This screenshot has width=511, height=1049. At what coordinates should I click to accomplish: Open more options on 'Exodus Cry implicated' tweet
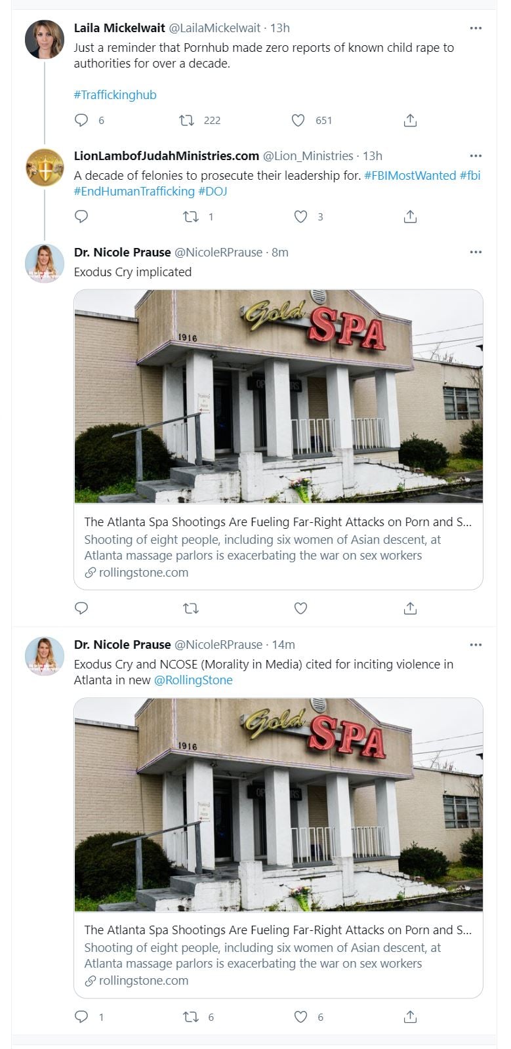pyautogui.click(x=476, y=252)
